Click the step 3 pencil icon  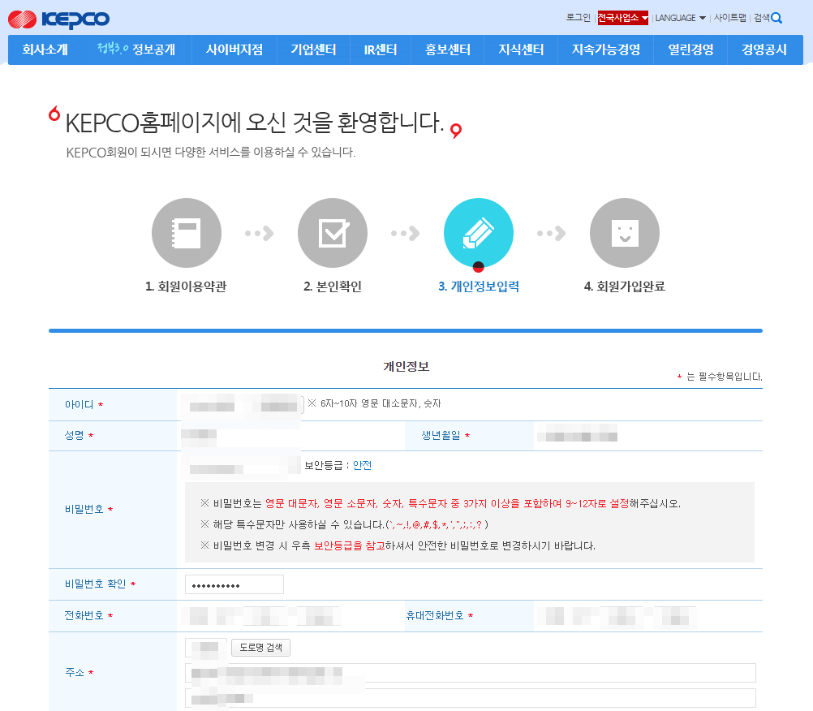coord(479,233)
